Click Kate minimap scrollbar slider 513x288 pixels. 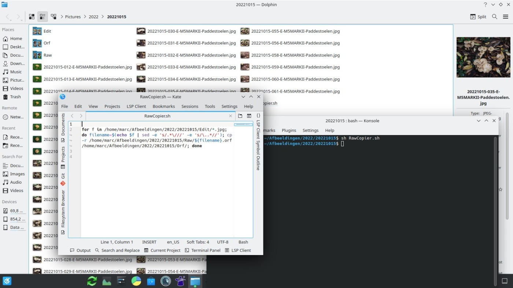click(243, 125)
